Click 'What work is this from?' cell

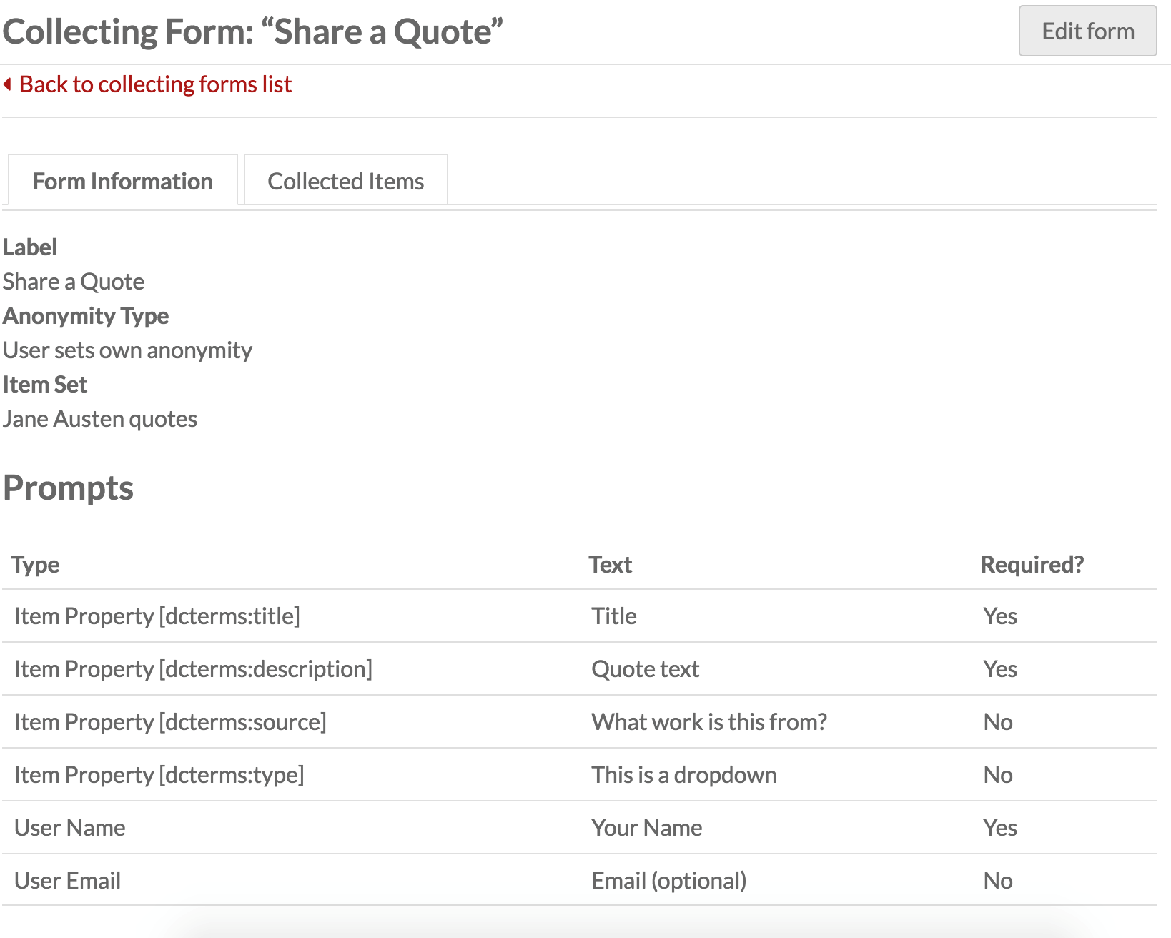tap(709, 722)
